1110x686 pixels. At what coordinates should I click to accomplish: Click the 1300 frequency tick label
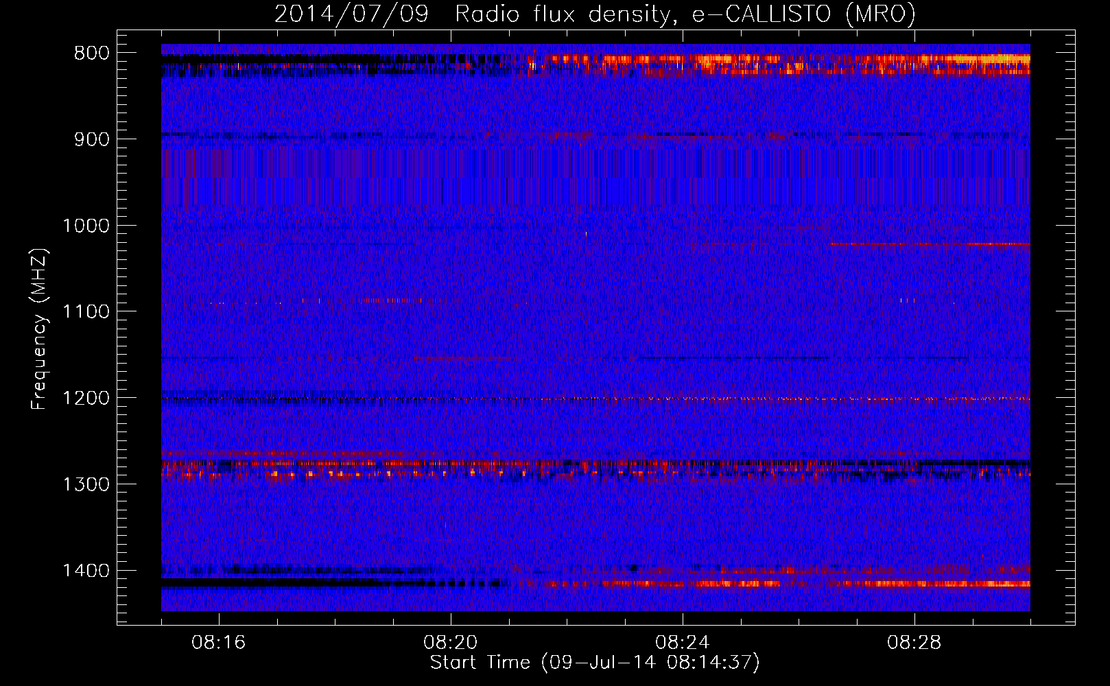click(86, 484)
